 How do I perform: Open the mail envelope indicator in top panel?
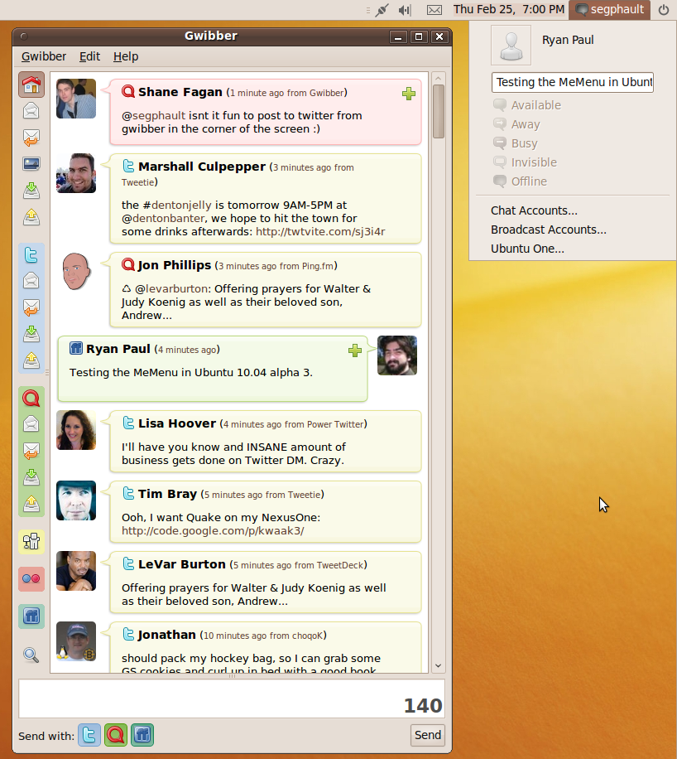tap(435, 10)
